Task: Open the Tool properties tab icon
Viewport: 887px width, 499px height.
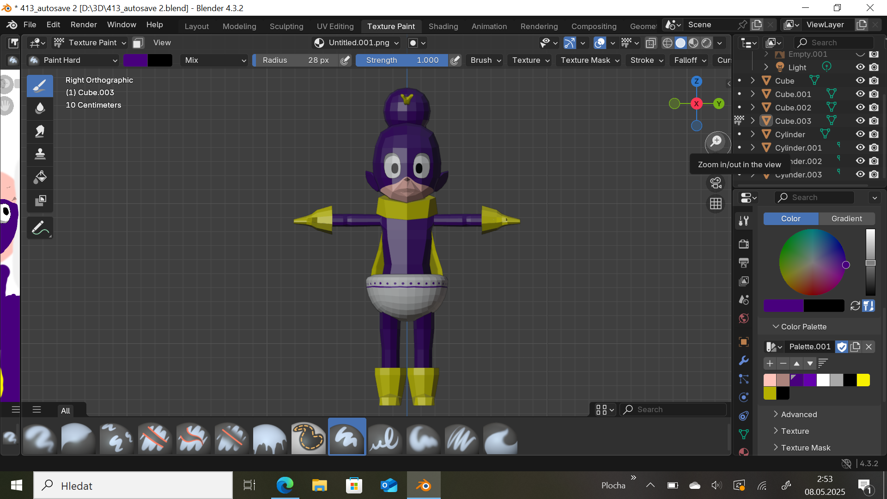Action: (x=744, y=221)
